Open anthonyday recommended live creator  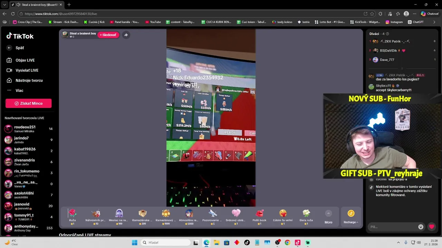pos(28,228)
